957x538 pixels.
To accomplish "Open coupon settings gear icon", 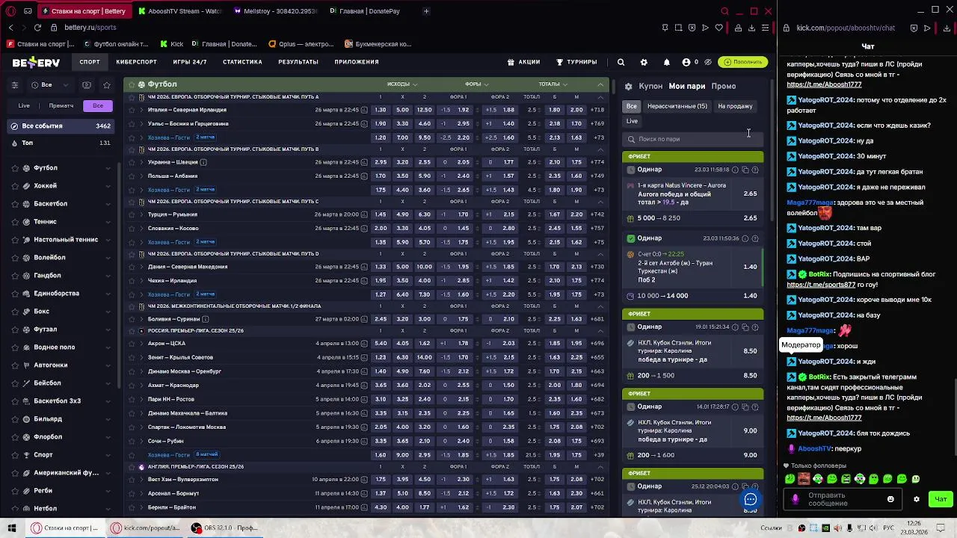I will point(629,86).
